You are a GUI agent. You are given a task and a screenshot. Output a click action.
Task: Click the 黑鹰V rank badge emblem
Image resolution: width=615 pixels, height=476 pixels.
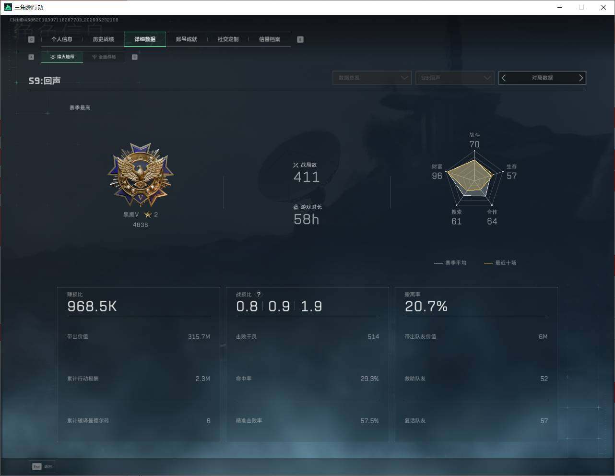click(141, 175)
